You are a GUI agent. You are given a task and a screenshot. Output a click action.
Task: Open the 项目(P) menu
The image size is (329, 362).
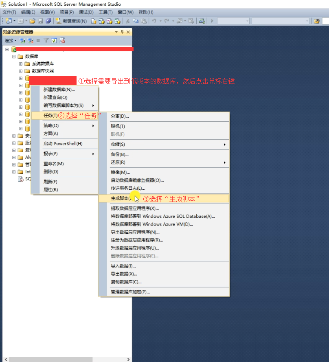click(x=67, y=12)
